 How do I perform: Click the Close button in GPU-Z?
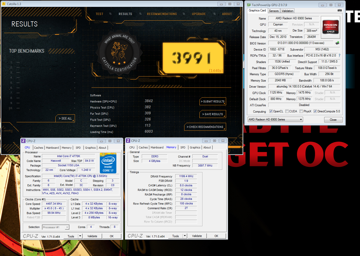pos(333,120)
